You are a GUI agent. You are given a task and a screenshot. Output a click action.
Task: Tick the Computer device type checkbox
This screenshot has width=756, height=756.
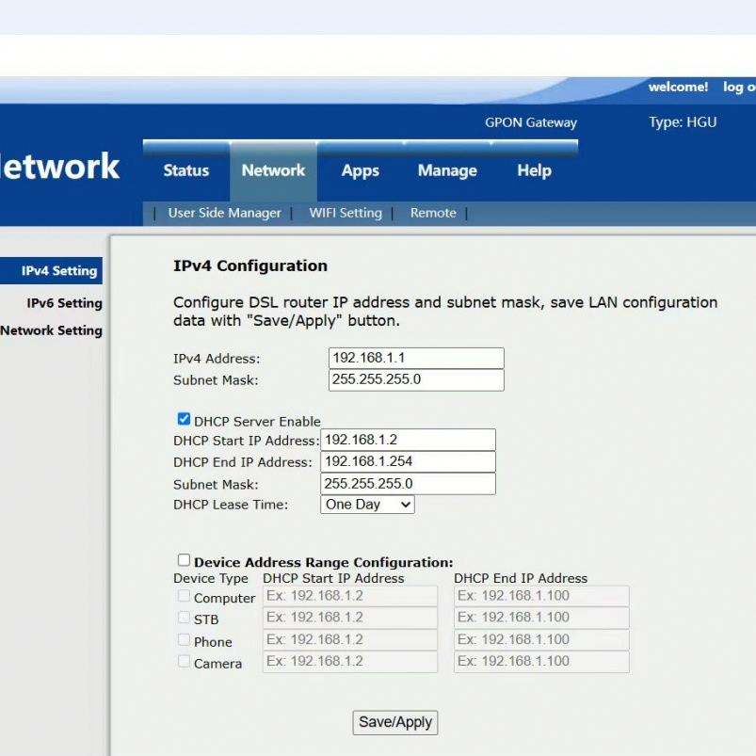point(184,597)
